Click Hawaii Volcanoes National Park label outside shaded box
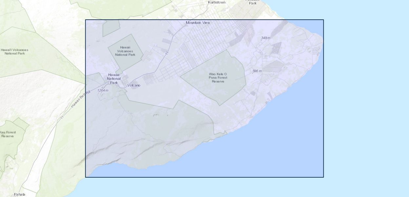 point(14,52)
